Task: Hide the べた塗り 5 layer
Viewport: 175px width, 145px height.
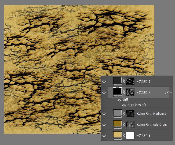Action: click(104, 81)
